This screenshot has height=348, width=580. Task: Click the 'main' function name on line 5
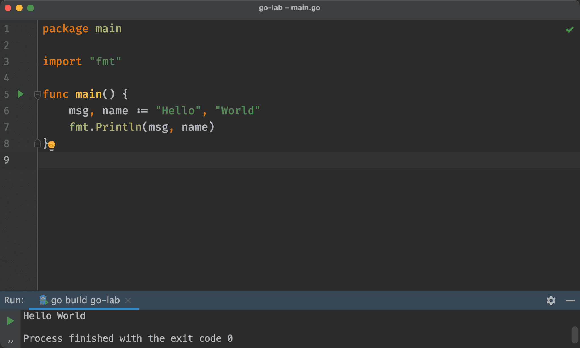[88, 94]
